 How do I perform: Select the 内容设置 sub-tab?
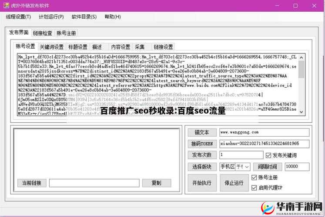[x=121, y=47]
